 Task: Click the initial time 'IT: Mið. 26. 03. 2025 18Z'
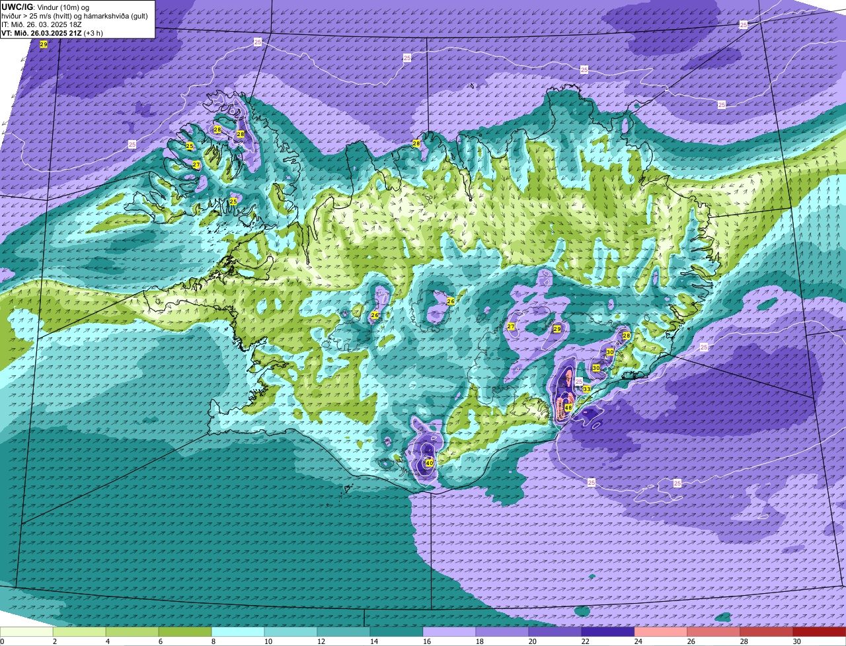(41, 24)
